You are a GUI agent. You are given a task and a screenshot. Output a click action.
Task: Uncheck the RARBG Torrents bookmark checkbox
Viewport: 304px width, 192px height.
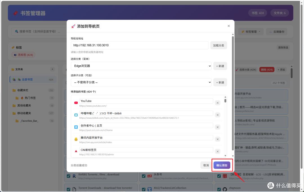tap(68, 176)
